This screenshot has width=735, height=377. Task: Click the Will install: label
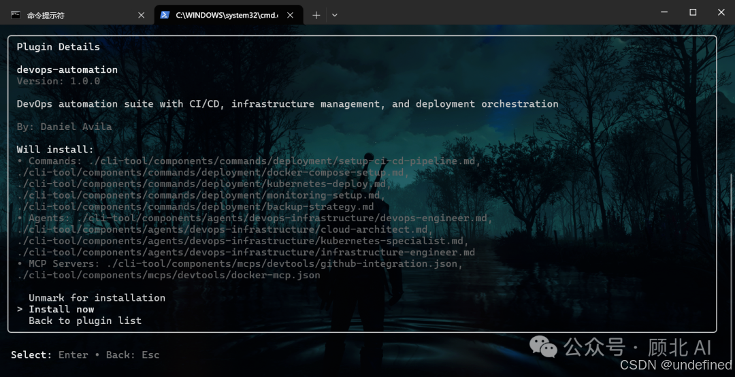click(55, 150)
